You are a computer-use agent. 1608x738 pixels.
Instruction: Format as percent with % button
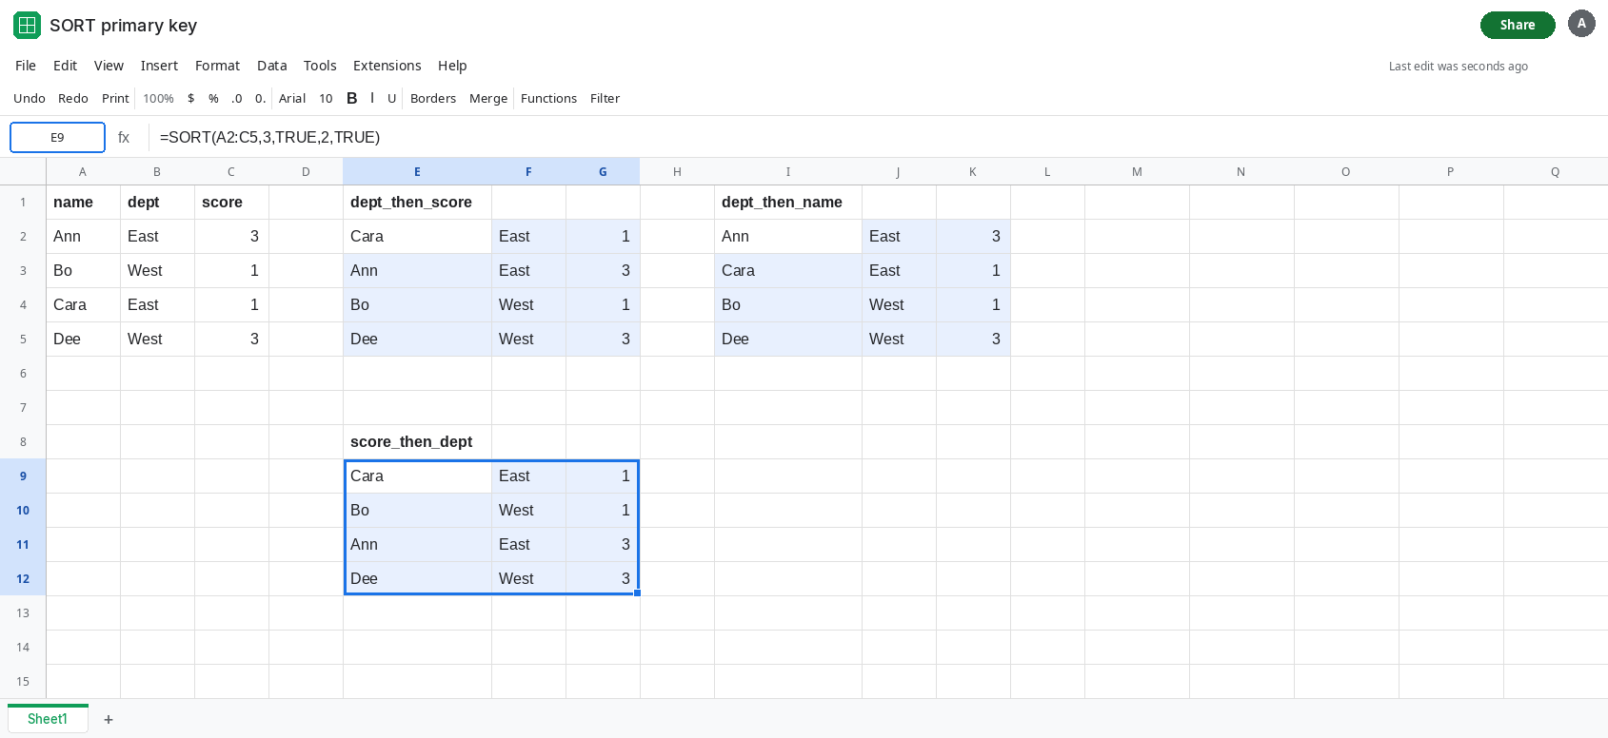(213, 98)
